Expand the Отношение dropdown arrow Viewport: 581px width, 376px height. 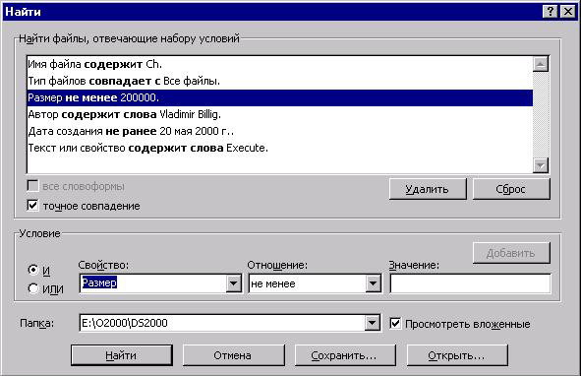pos(374,283)
